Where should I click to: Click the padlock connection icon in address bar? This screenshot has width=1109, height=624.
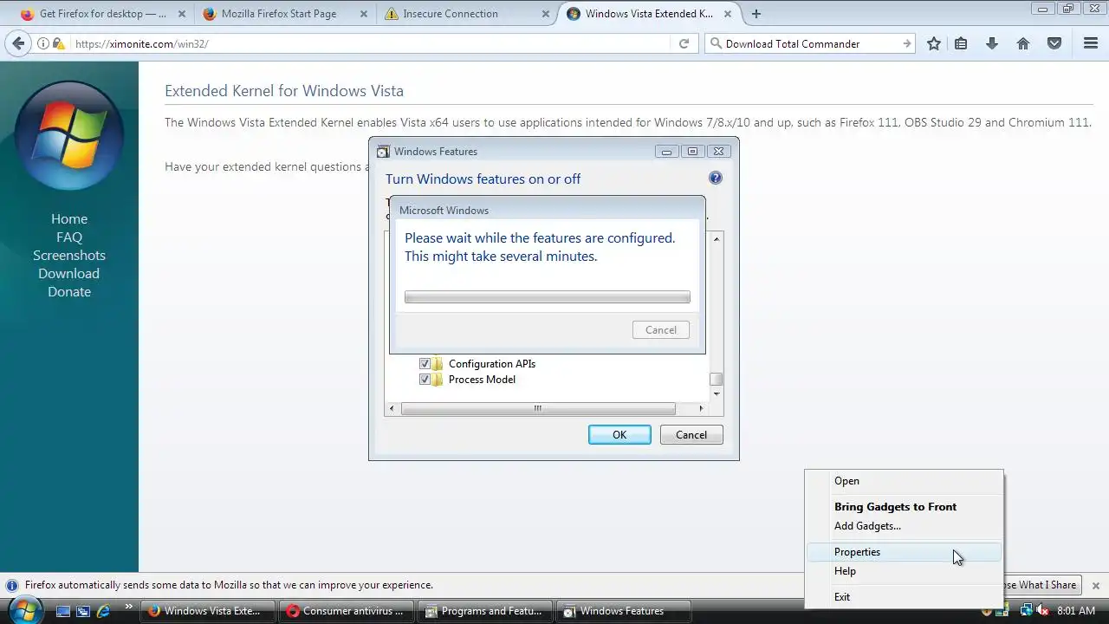(58, 43)
